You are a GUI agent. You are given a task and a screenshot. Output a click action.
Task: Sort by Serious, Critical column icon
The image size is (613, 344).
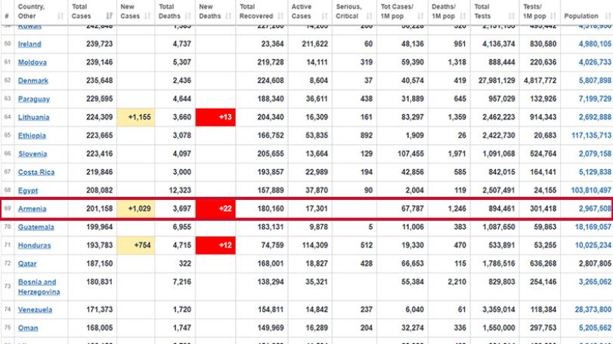click(370, 16)
